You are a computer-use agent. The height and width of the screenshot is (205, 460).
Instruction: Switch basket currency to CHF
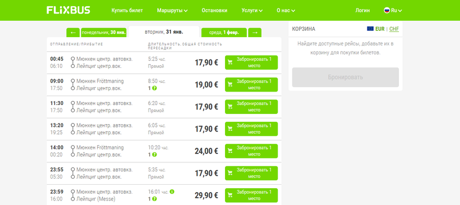pos(394,29)
